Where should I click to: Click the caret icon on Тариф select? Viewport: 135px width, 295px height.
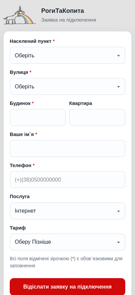click(x=118, y=242)
